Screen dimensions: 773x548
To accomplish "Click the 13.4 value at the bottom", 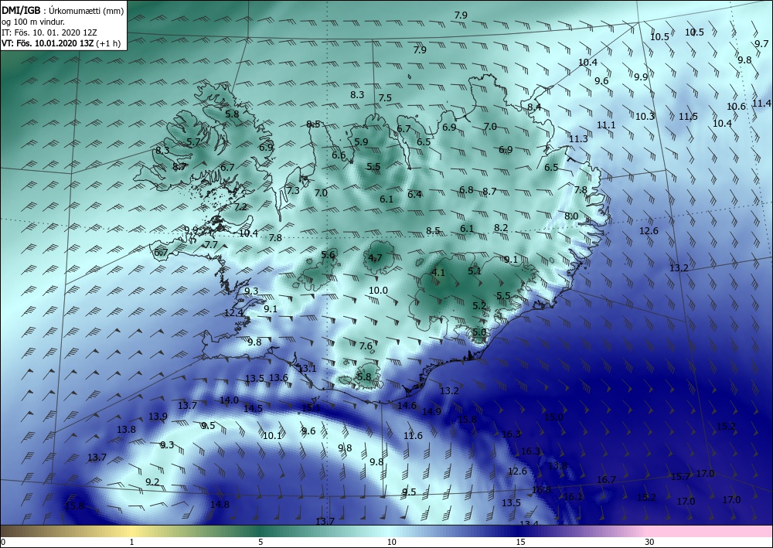I will [x=529, y=523].
